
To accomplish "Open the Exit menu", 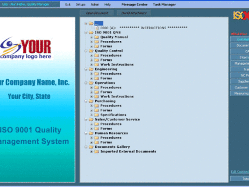I will 68,4.
